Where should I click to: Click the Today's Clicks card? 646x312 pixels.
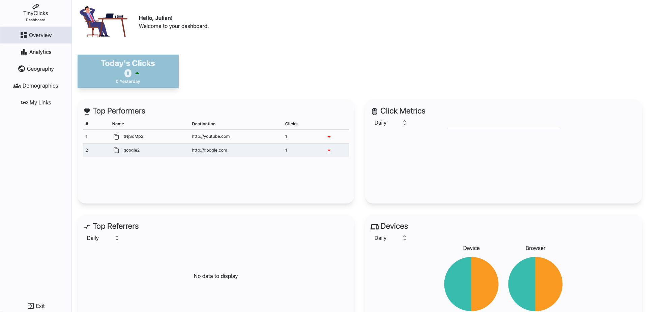coord(128,71)
